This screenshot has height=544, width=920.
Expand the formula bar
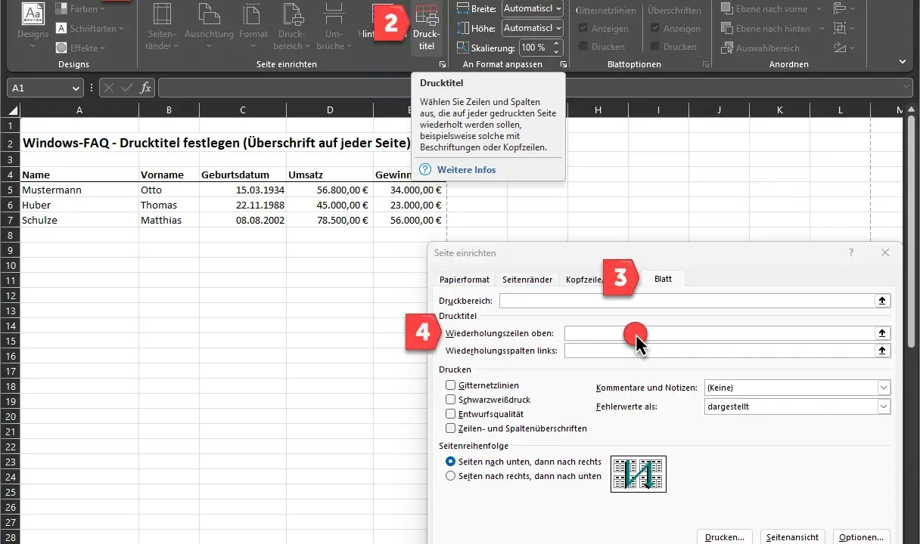click(906, 88)
